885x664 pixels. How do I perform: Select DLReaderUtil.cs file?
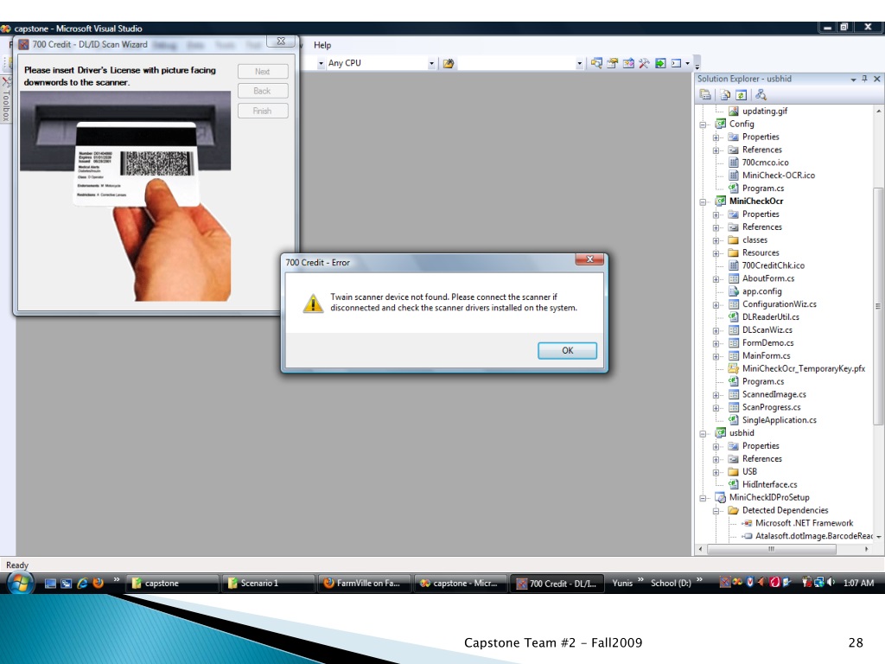770,317
